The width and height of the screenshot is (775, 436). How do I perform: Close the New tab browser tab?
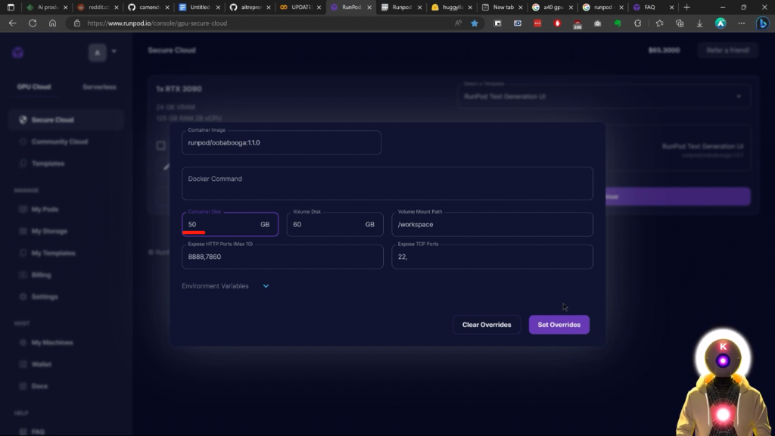point(521,8)
